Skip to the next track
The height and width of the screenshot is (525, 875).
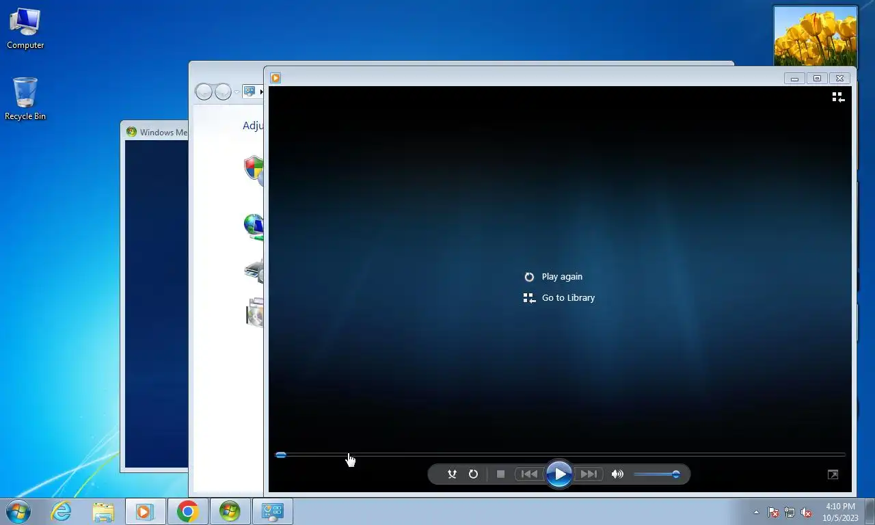click(x=588, y=474)
